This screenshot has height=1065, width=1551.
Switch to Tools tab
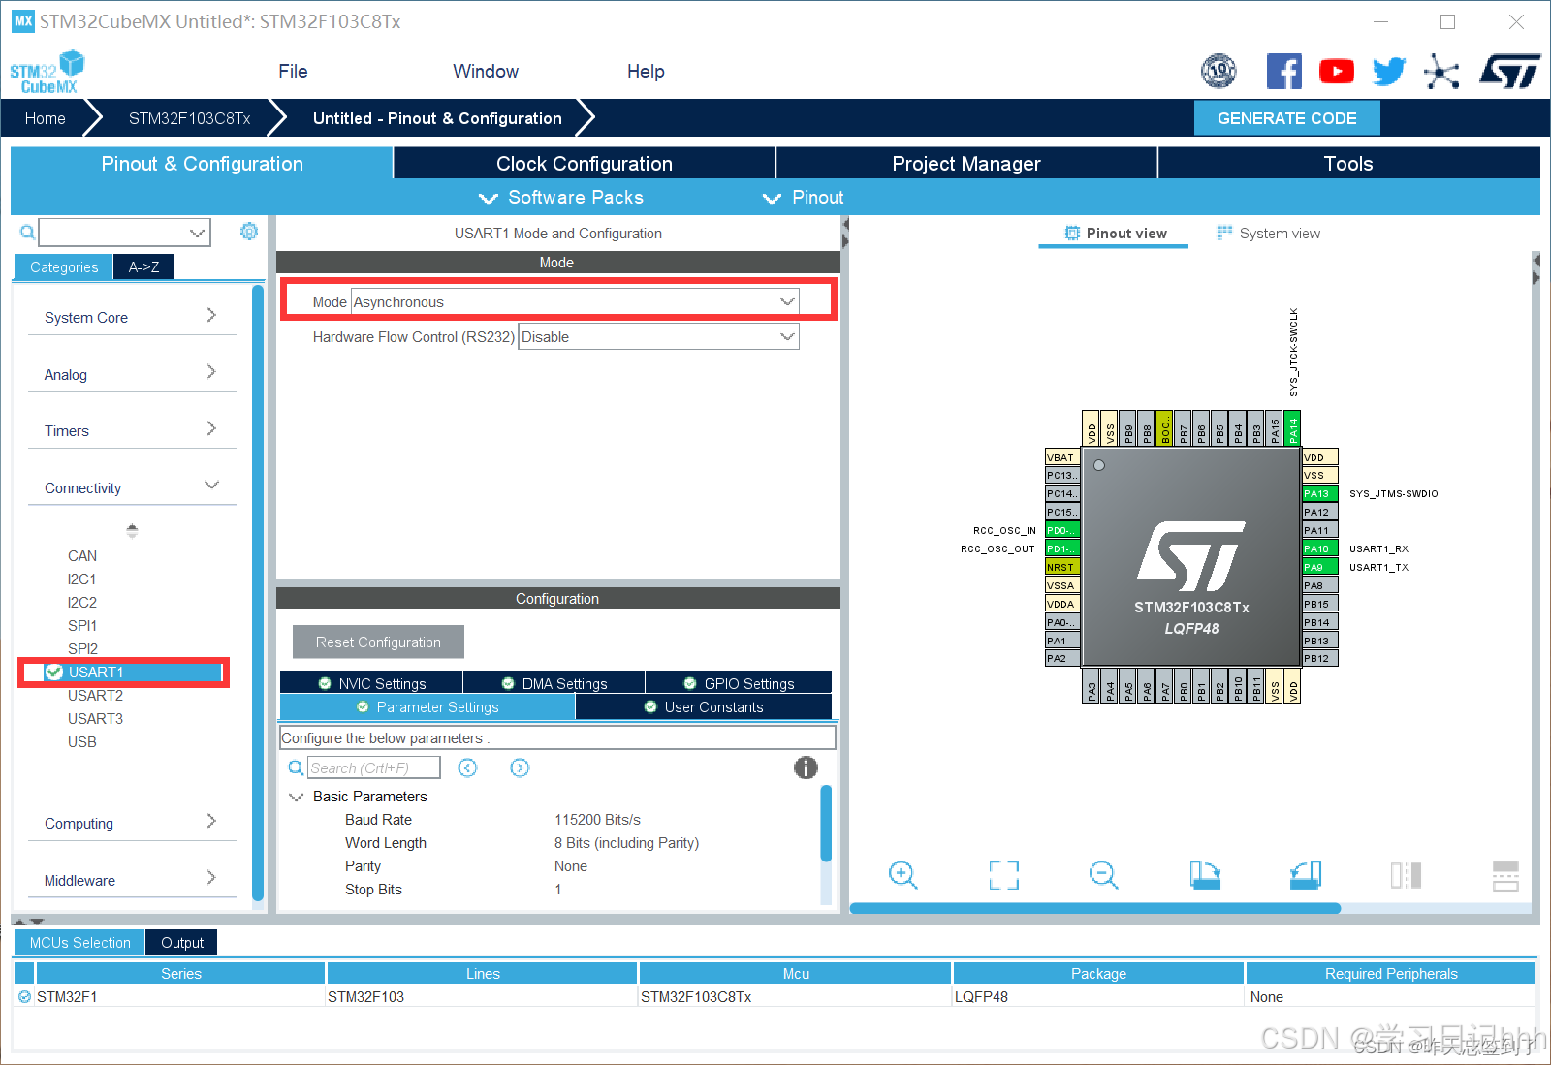[x=1348, y=164]
